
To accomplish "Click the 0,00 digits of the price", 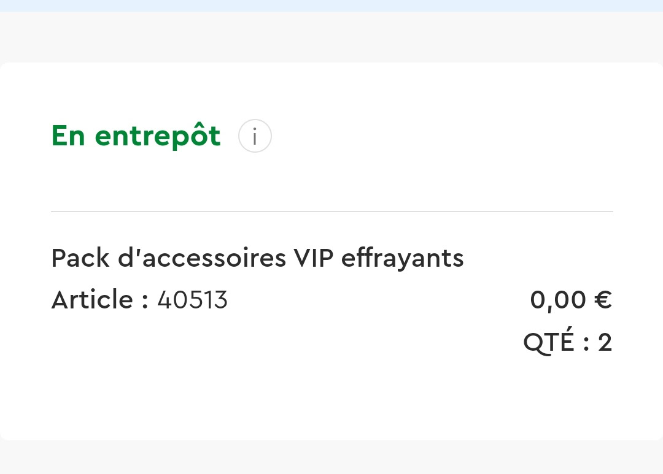I will click(558, 300).
